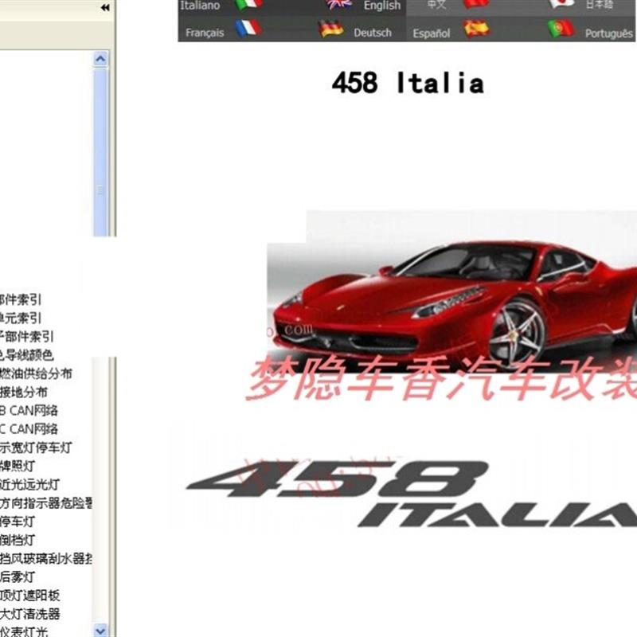Select 后雾灯 in the list
This screenshot has width=637, height=637.
tap(18, 576)
